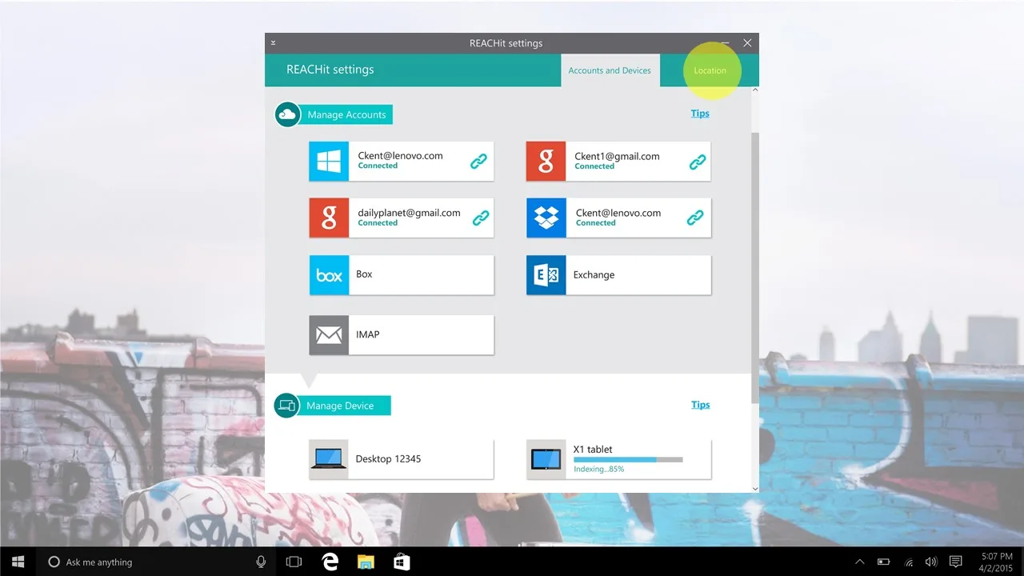The width and height of the screenshot is (1024, 576).
Task: Launch Microsoft Edge from the taskbar
Action: [x=330, y=562]
